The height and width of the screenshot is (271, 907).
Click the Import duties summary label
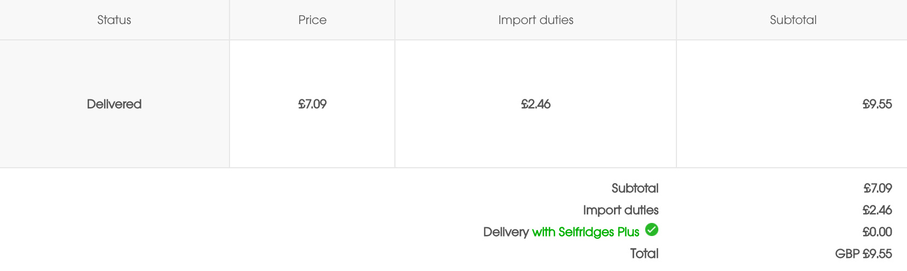coord(621,210)
